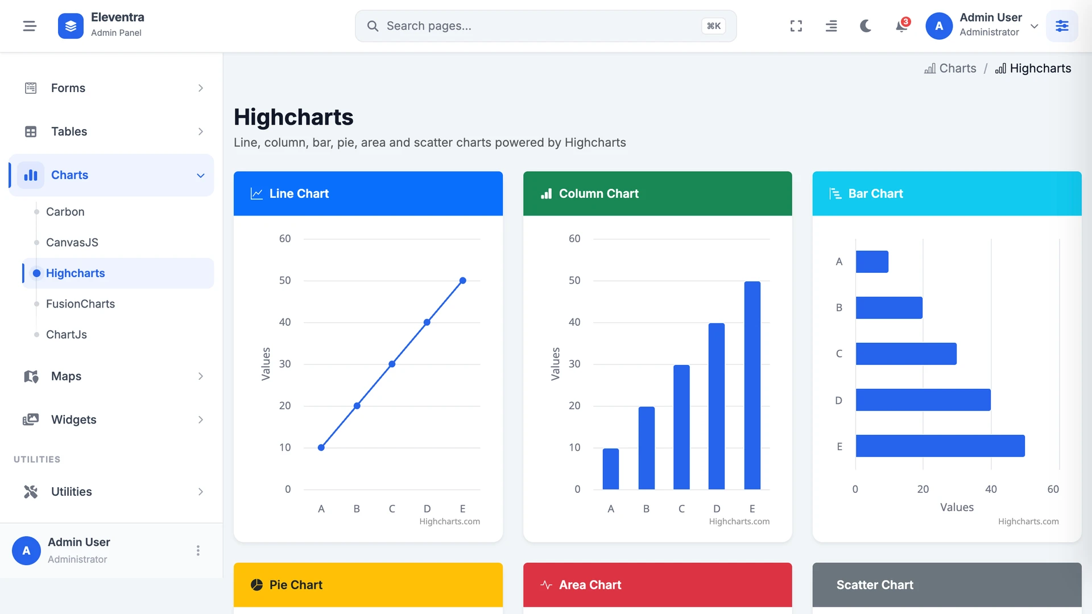Expand the Widgets menu chevron
Screen dimensions: 1092x614
[x=200, y=420]
